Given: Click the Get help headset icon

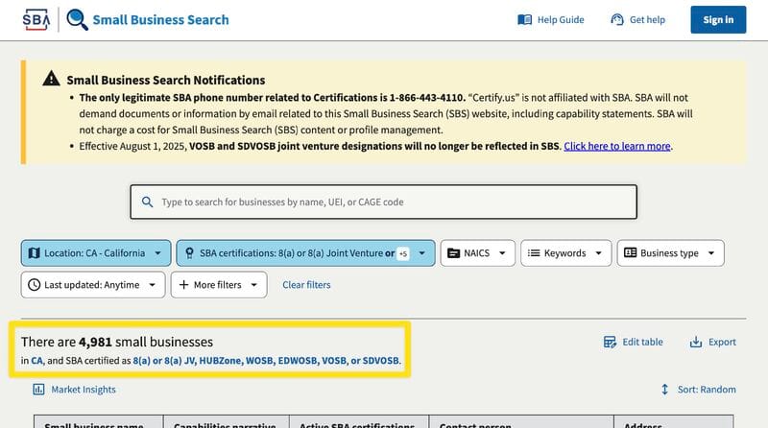Looking at the screenshot, I should pyautogui.click(x=617, y=19).
